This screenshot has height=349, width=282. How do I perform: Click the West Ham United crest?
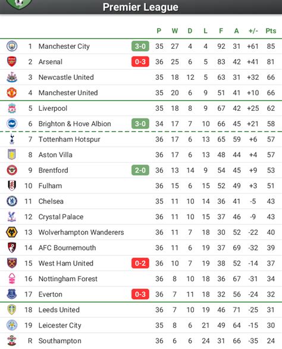[12, 263]
